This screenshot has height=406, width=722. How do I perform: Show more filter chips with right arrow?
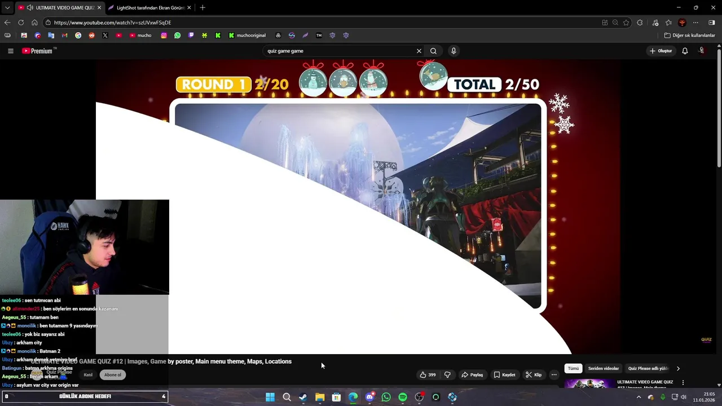(678, 368)
